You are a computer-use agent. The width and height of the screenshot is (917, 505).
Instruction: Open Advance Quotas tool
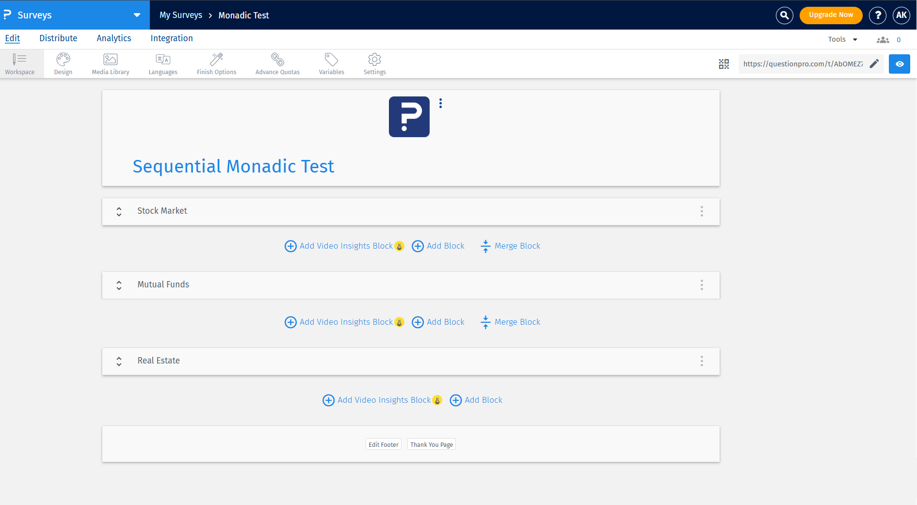(277, 63)
